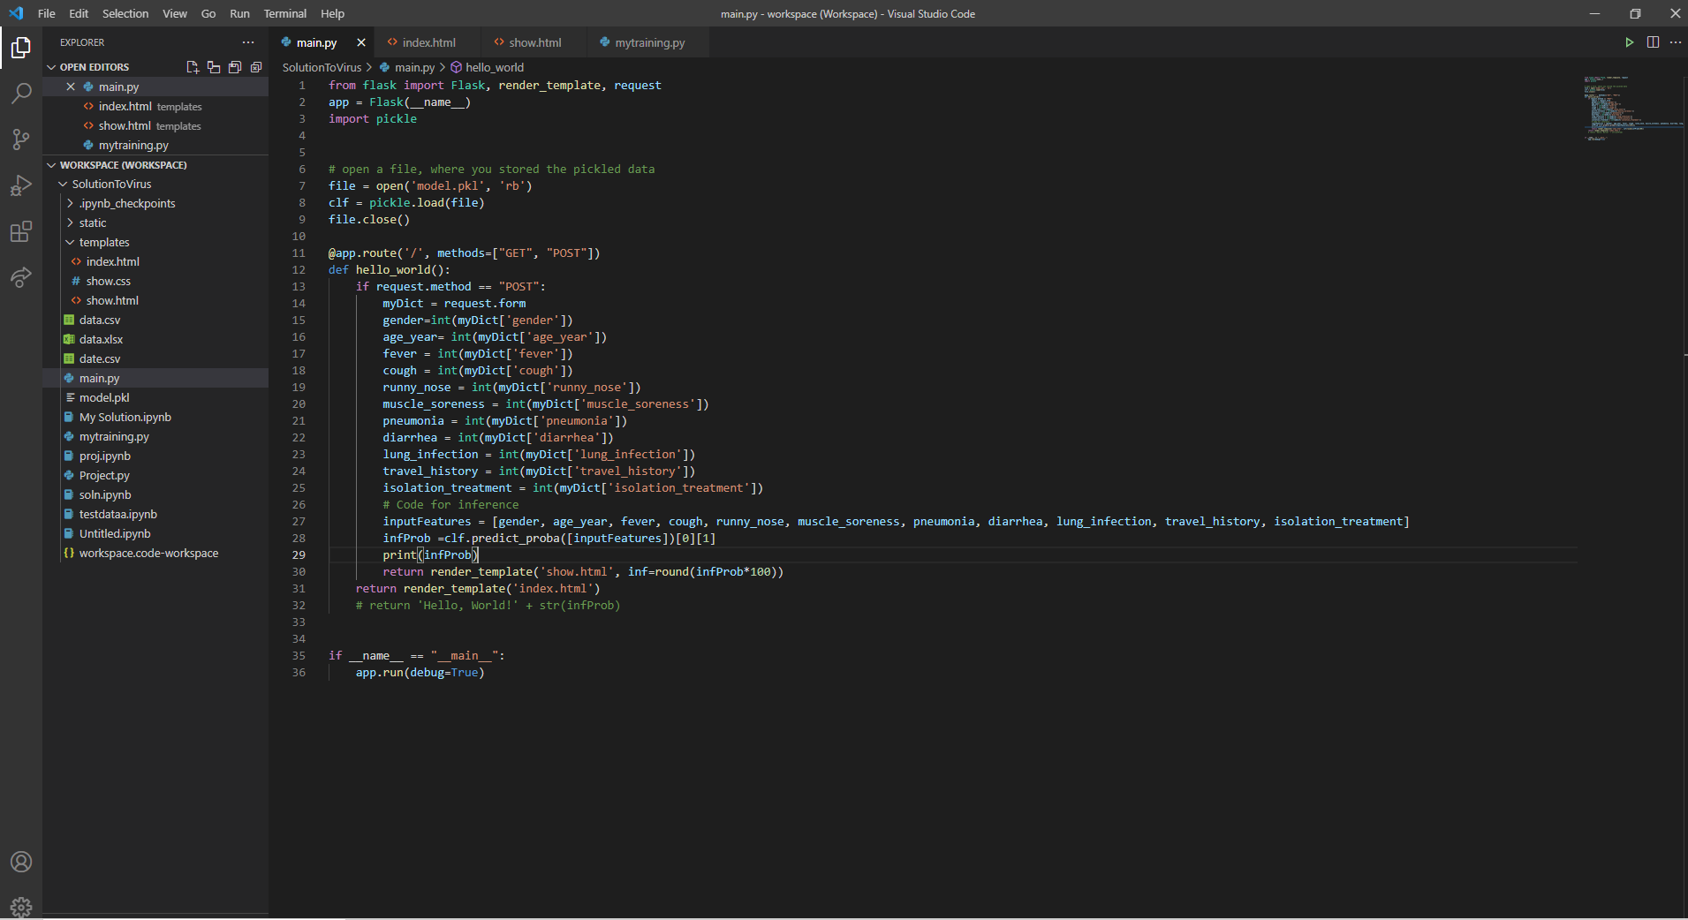1688x920 pixels.
Task: Open the Help menu
Action: click(332, 13)
